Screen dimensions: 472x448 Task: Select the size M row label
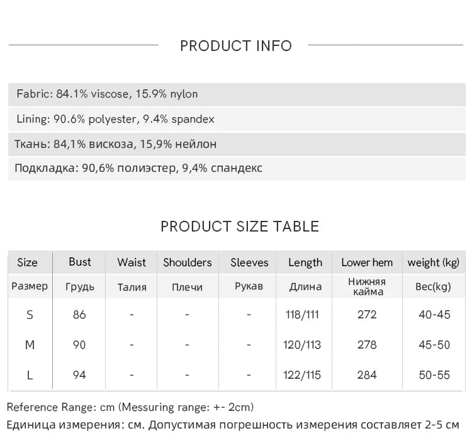pyautogui.click(x=30, y=345)
